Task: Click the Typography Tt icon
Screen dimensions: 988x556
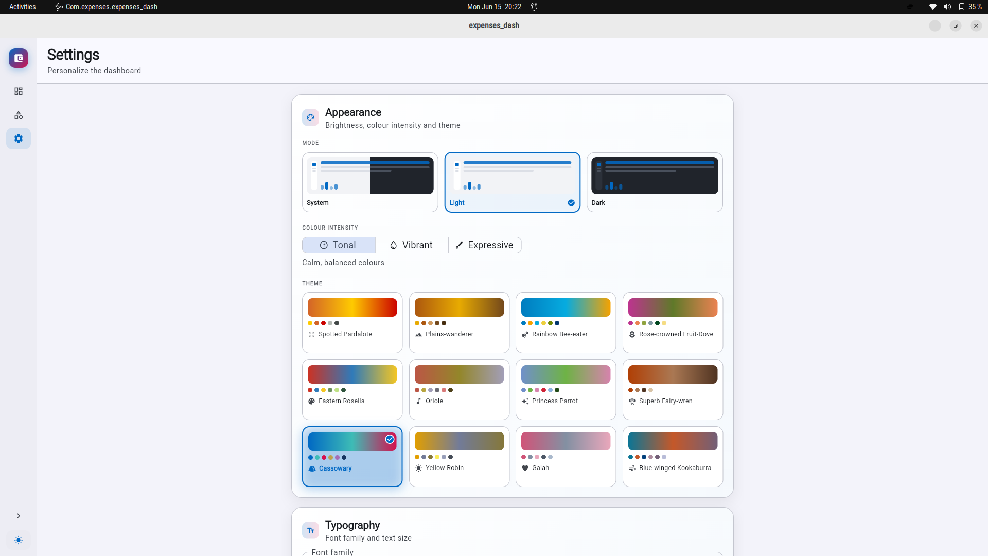Action: click(310, 530)
